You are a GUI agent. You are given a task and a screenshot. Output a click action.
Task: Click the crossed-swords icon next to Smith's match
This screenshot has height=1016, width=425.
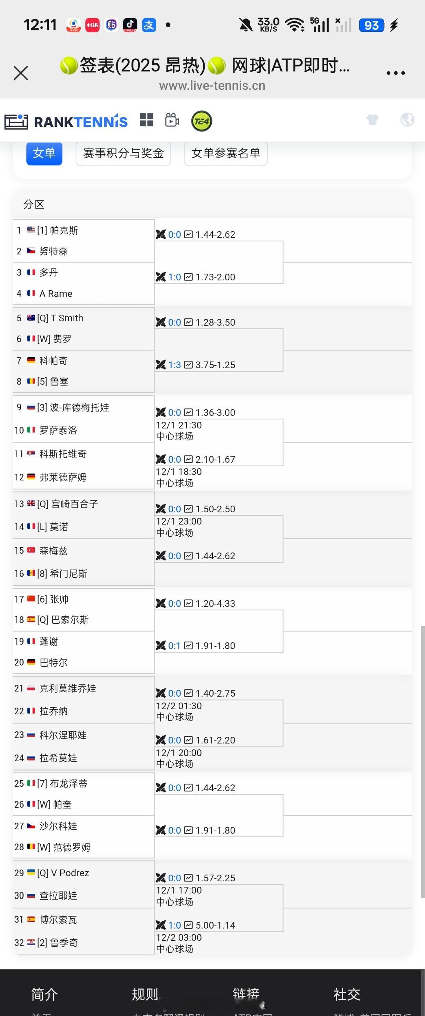point(162,322)
